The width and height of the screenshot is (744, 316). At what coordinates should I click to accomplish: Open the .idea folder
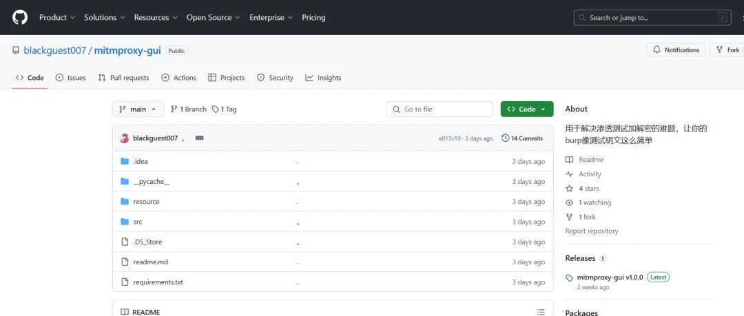(141, 161)
